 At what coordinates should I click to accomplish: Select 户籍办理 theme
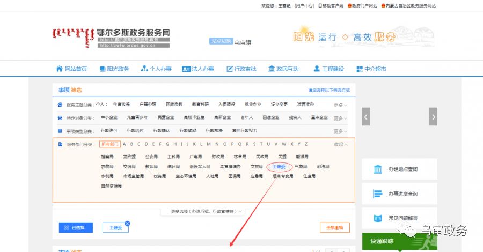click(148, 105)
